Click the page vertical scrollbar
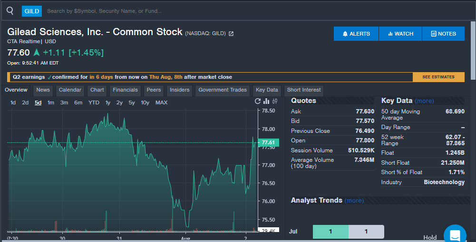 point(473,50)
